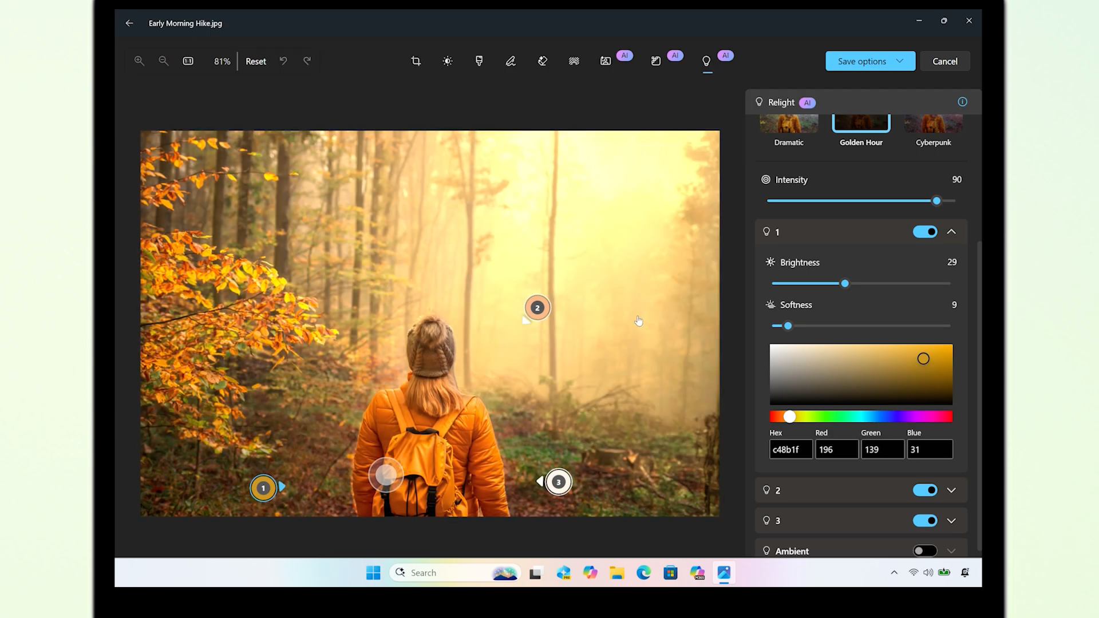Disable light source 1 toggle
This screenshot has height=618, width=1099.
[x=925, y=232]
